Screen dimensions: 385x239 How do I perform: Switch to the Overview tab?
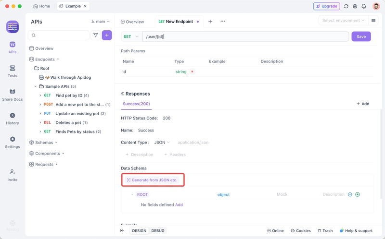click(132, 22)
